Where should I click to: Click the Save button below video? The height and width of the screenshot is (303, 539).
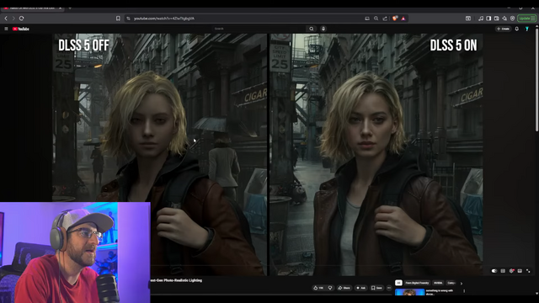click(376, 288)
